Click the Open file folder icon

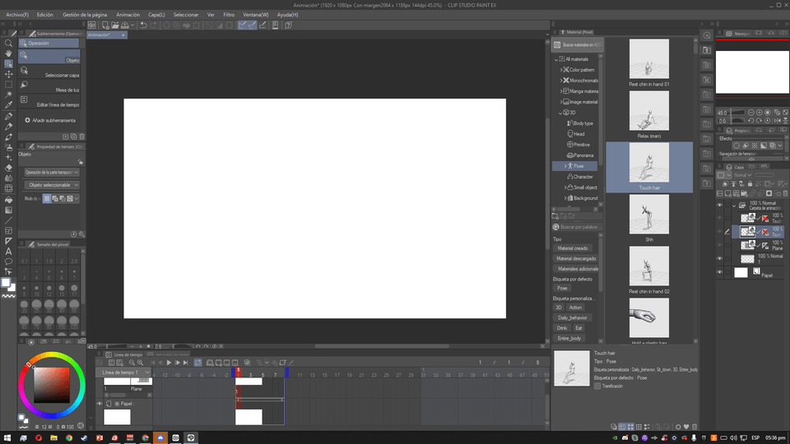tap(115, 25)
